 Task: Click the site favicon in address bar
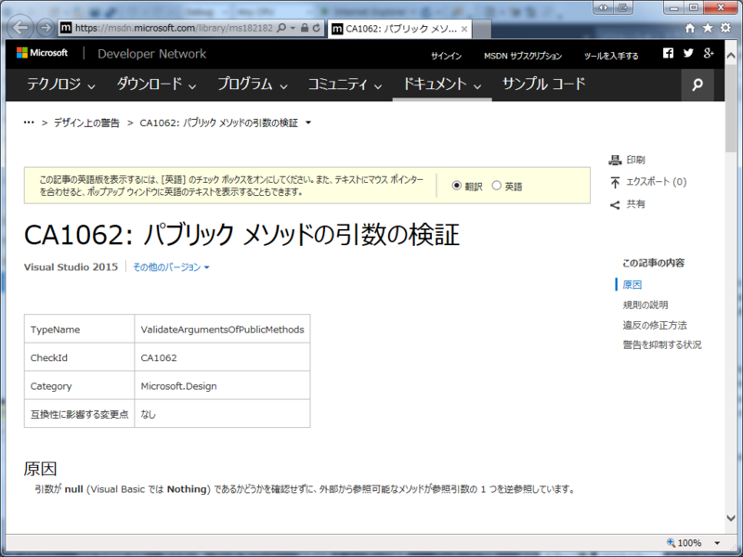click(66, 28)
